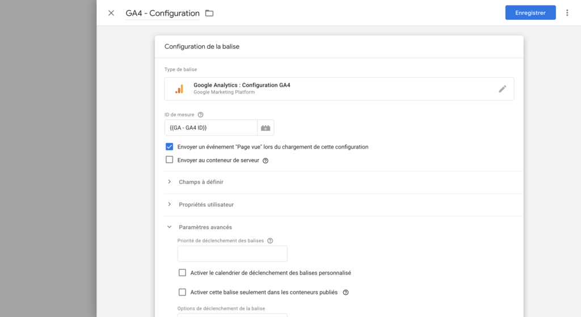Click the ID de mesure input field
581x317 pixels.
(211, 128)
